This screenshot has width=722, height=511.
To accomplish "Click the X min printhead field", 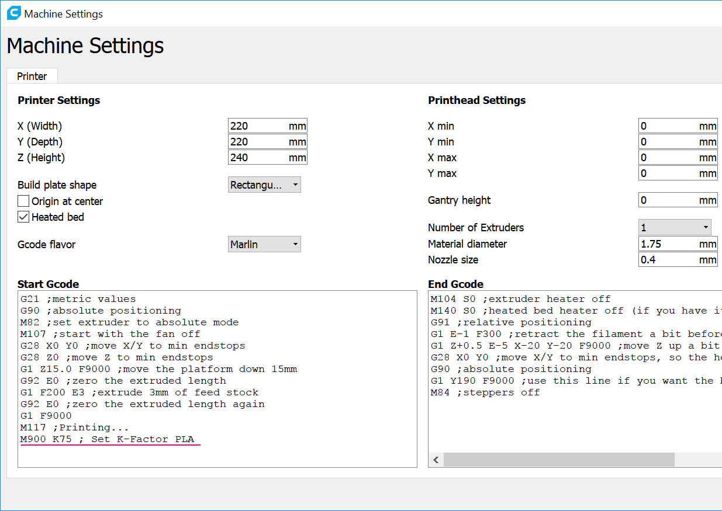I will pyautogui.click(x=668, y=126).
